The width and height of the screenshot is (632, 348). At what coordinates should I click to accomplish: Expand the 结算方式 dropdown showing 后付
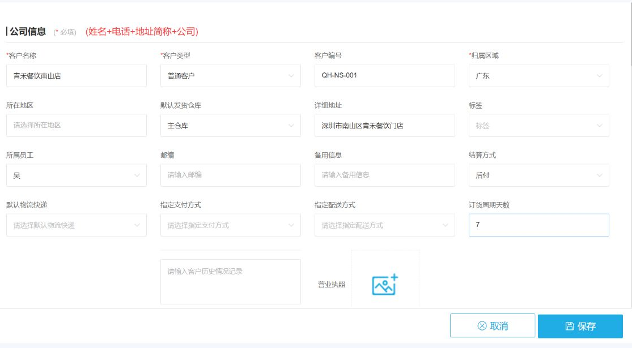[539, 175]
